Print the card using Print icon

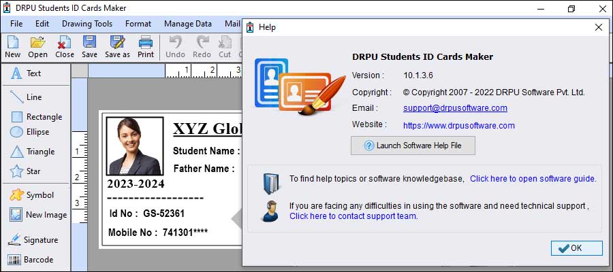tap(146, 47)
